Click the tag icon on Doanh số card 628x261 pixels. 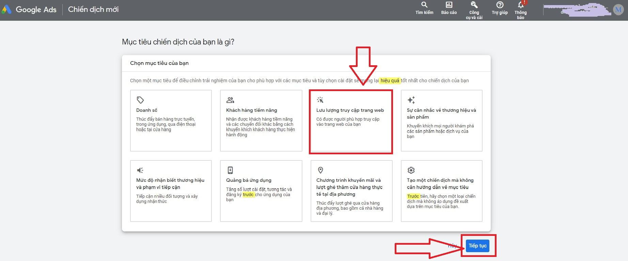pos(140,100)
